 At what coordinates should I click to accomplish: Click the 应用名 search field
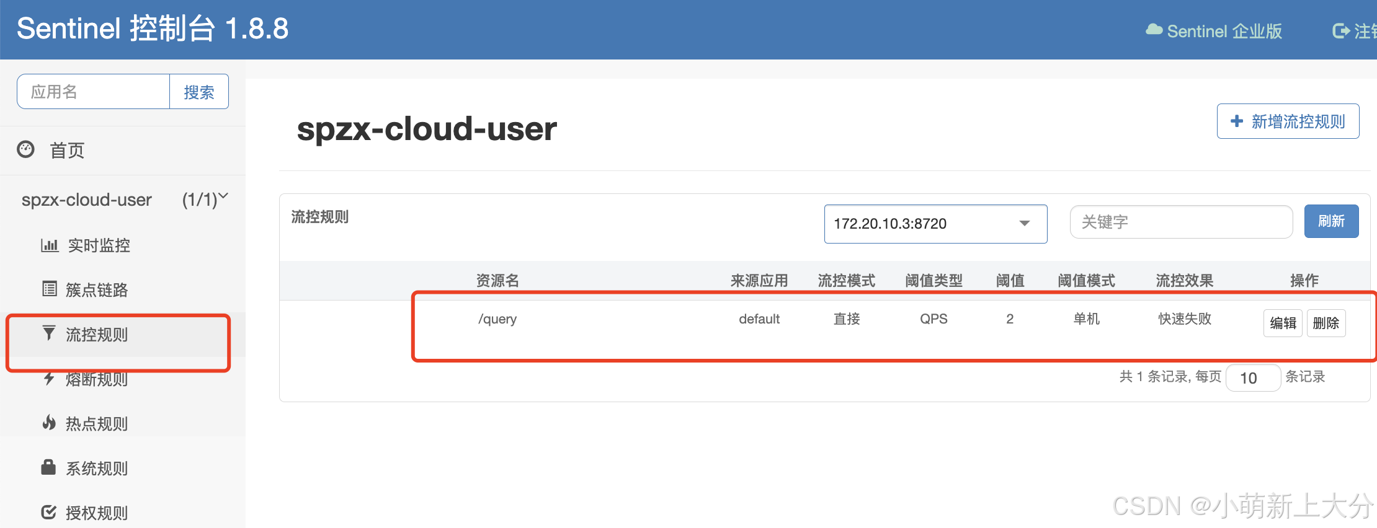[x=94, y=92]
